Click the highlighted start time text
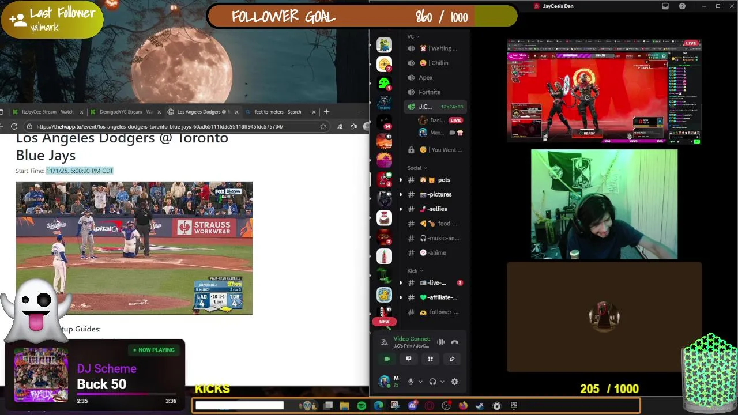738x415 pixels. coord(80,171)
